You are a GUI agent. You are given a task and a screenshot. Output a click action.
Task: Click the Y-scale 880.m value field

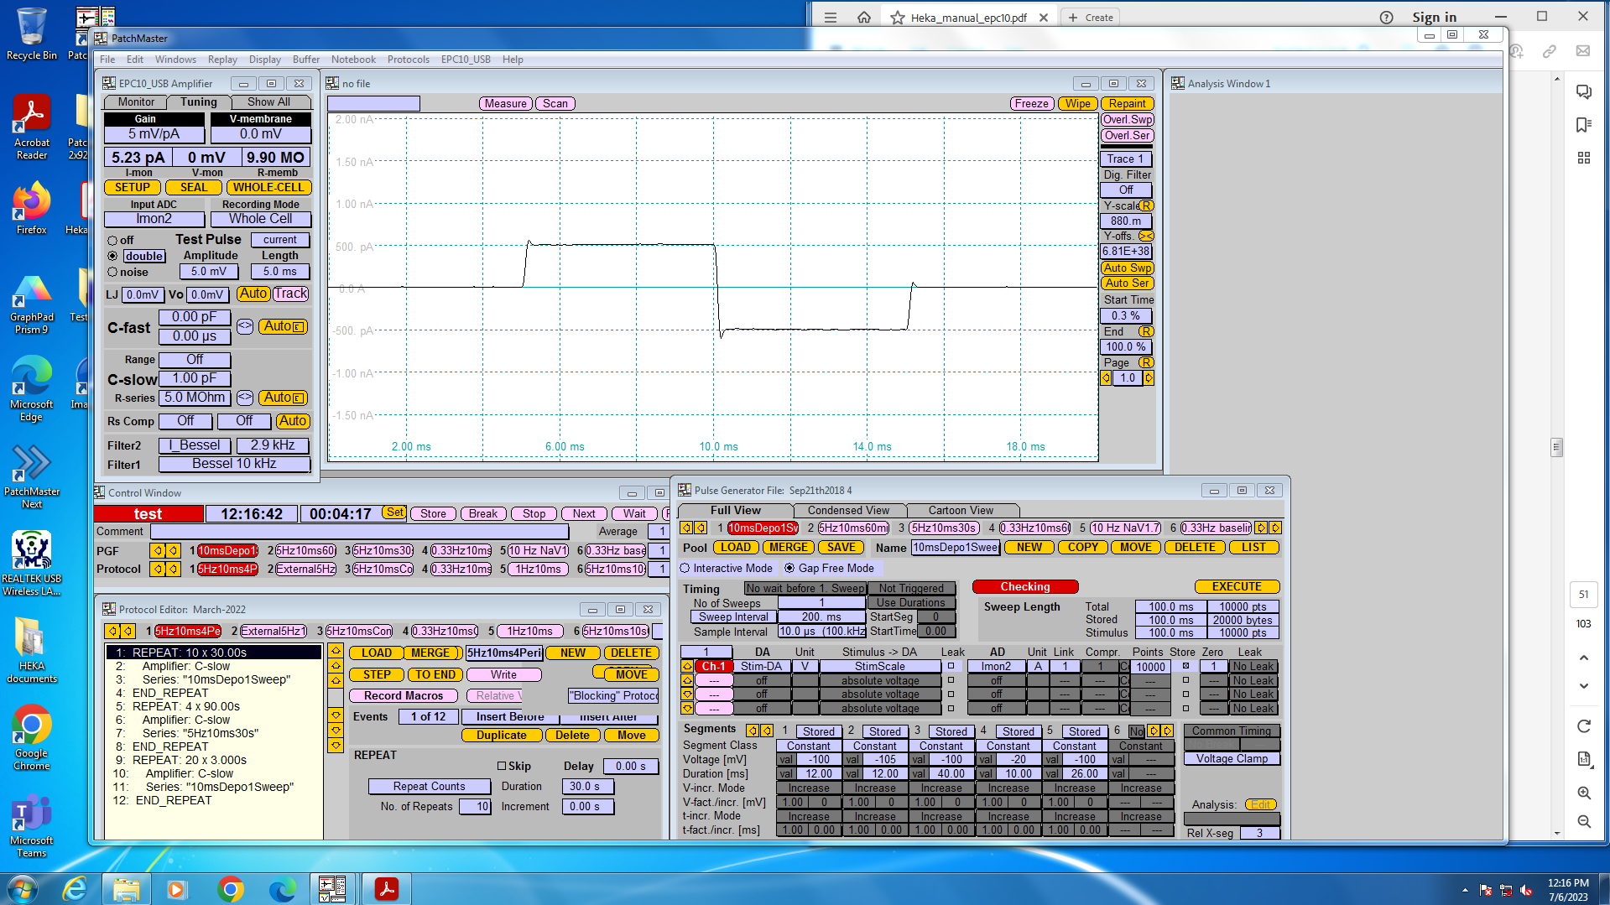[x=1126, y=221]
